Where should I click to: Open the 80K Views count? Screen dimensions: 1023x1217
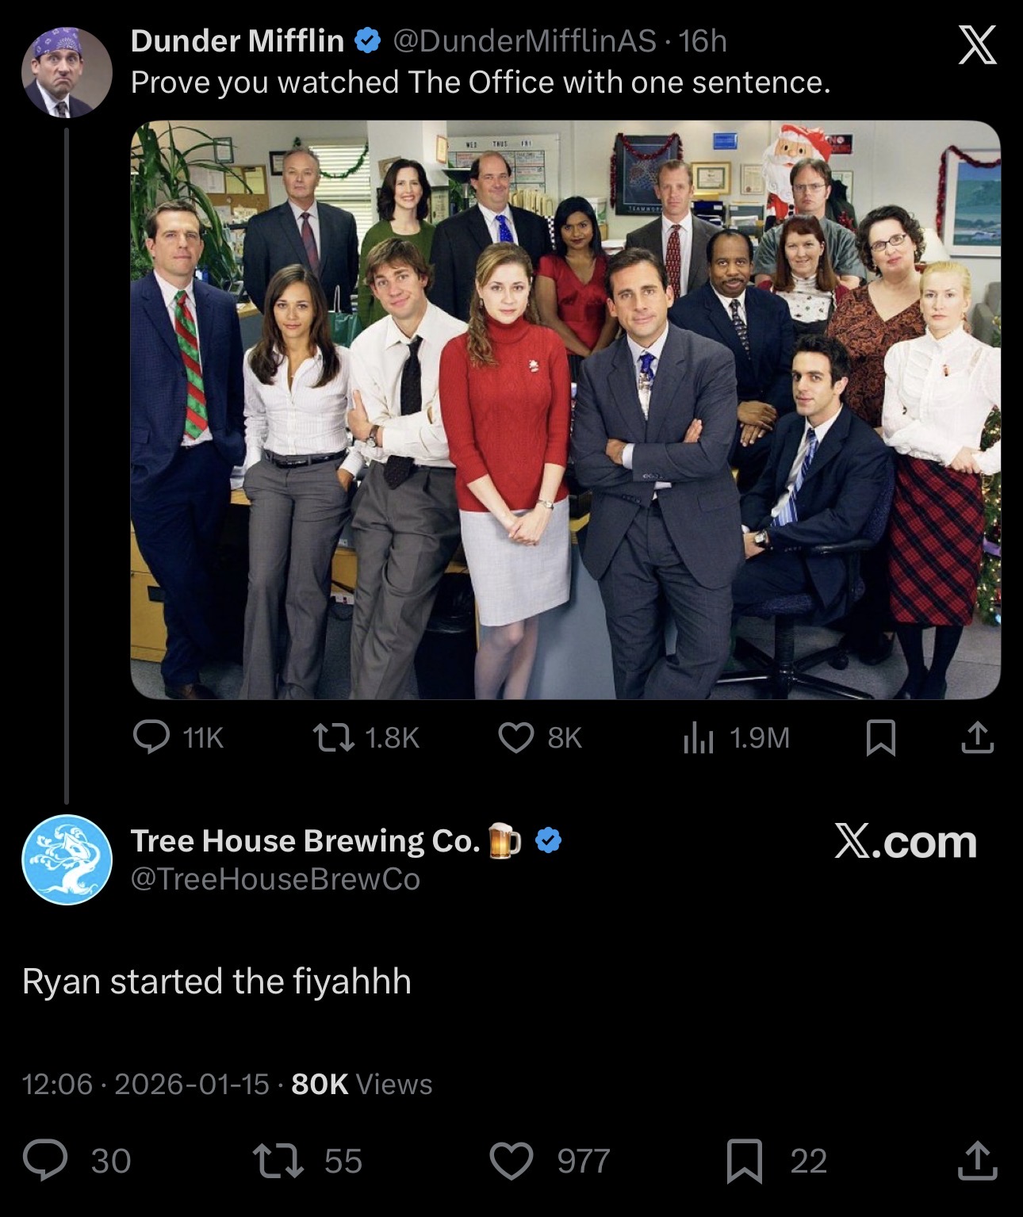tap(362, 1084)
